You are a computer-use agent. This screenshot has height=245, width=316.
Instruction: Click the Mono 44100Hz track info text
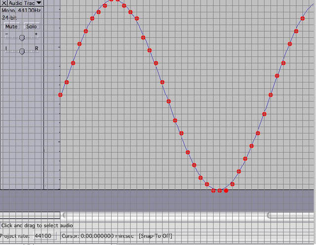pos(21,10)
